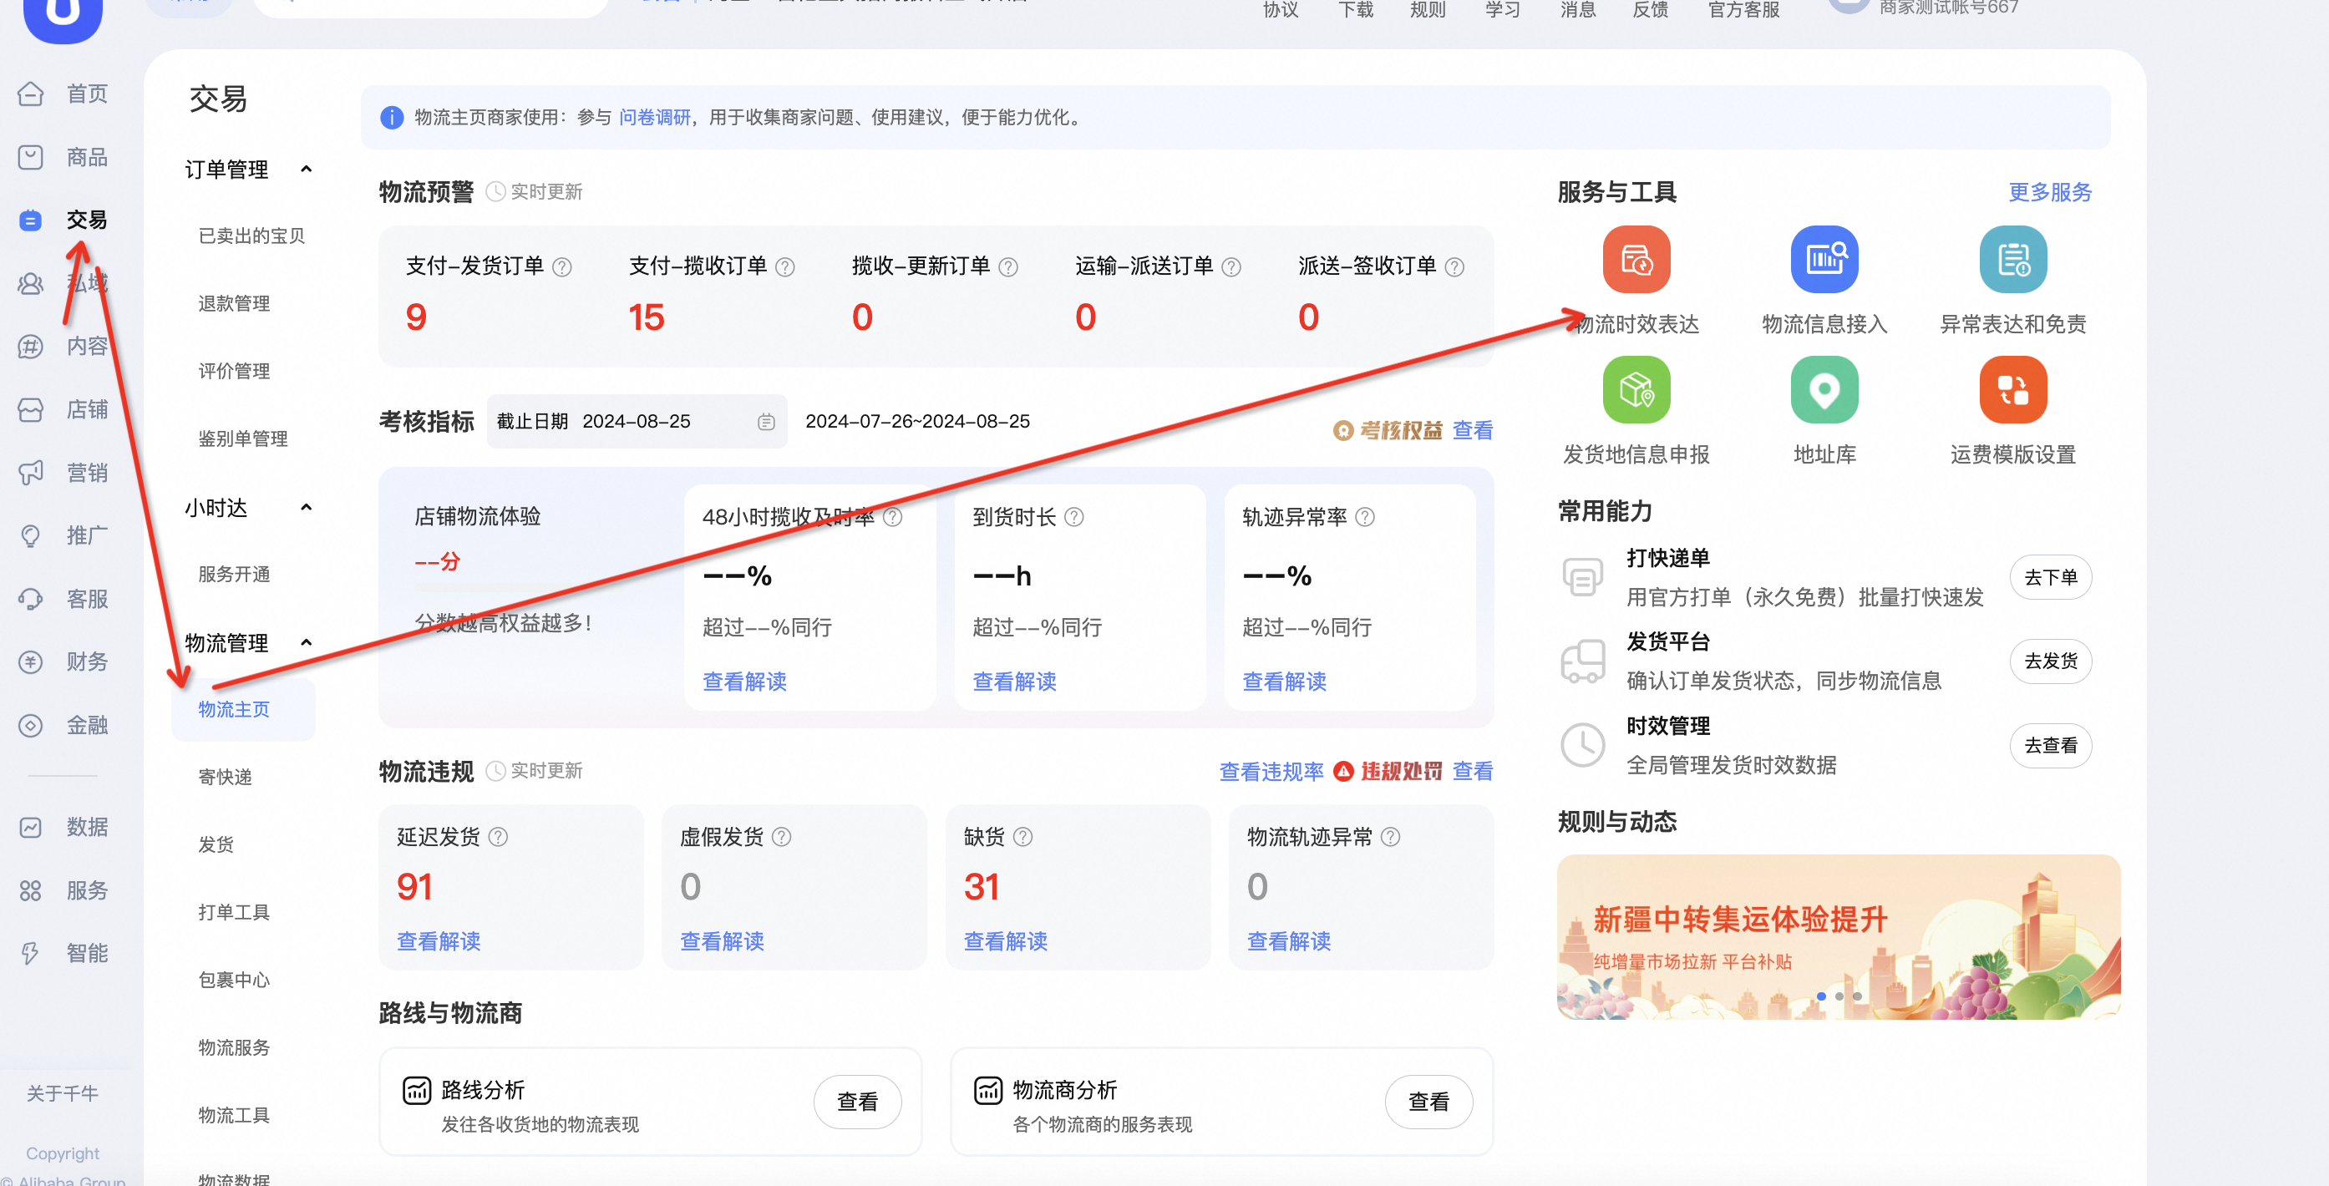Click 查看 button for 路线分析

pos(856,1102)
